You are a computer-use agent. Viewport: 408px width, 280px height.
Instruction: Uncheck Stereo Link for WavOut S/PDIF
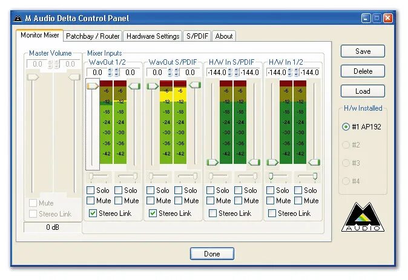click(153, 213)
